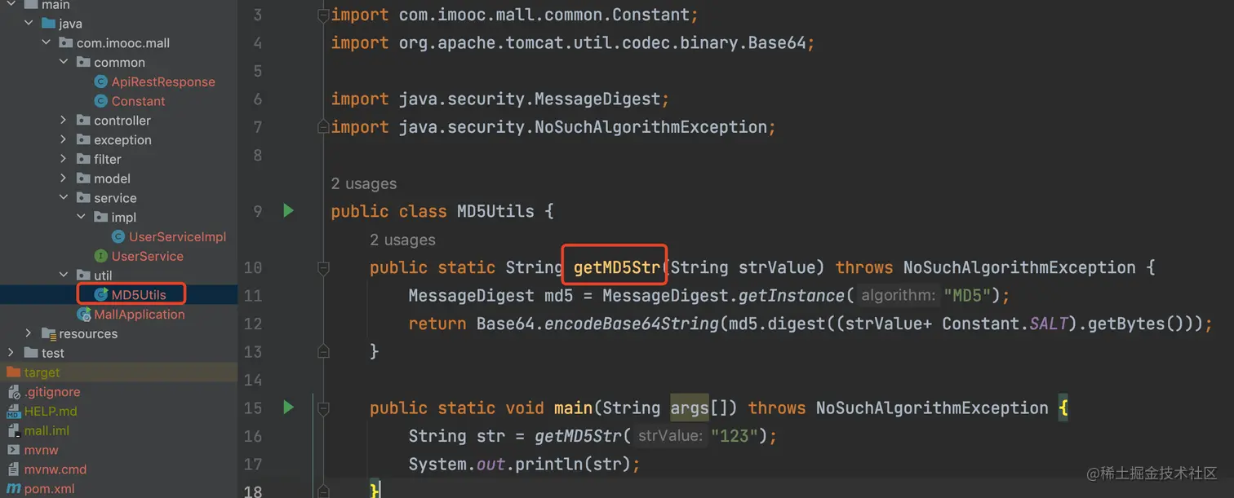The width and height of the screenshot is (1234, 498).
Task: Click the controller package icon
Action: pyautogui.click(x=83, y=121)
